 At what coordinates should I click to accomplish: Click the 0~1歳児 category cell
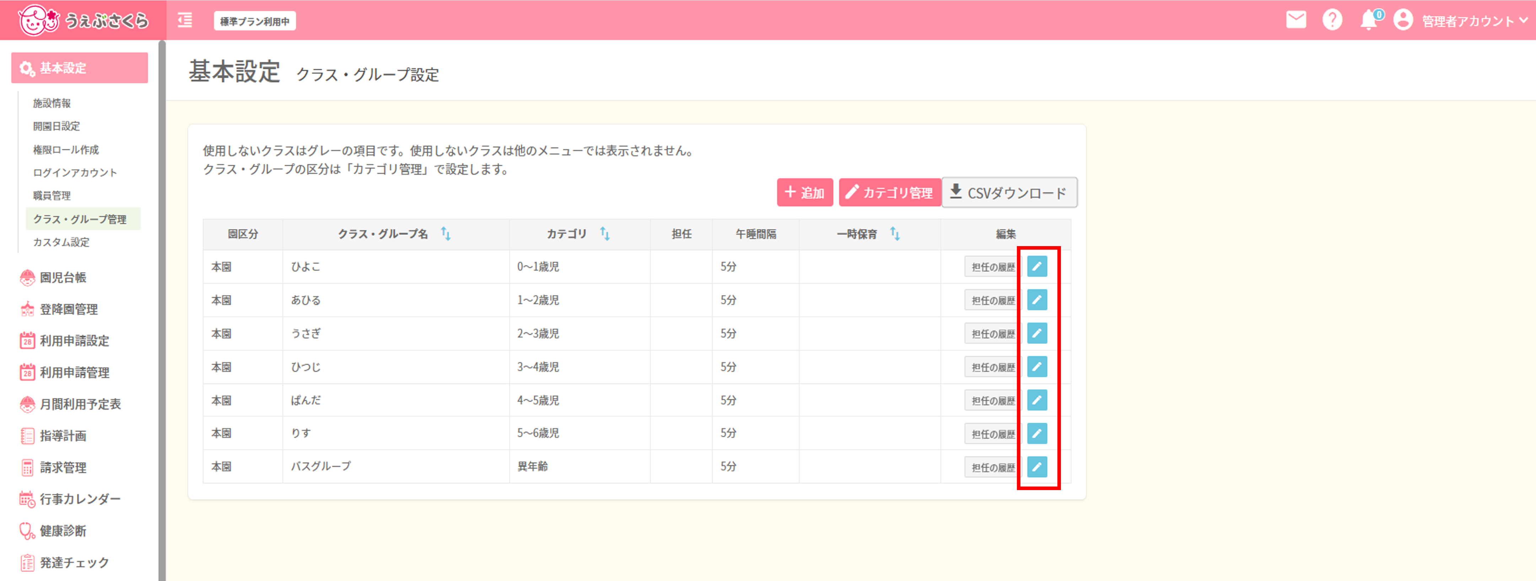tap(580, 266)
